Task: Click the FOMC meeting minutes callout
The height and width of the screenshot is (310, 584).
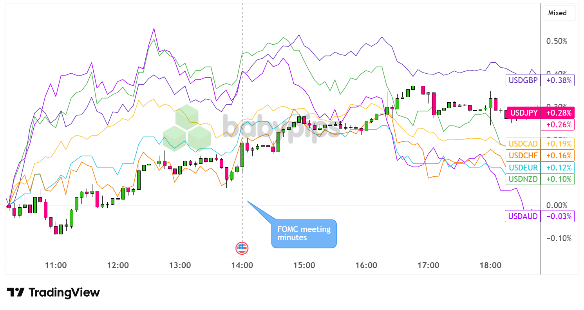Action: click(x=304, y=234)
